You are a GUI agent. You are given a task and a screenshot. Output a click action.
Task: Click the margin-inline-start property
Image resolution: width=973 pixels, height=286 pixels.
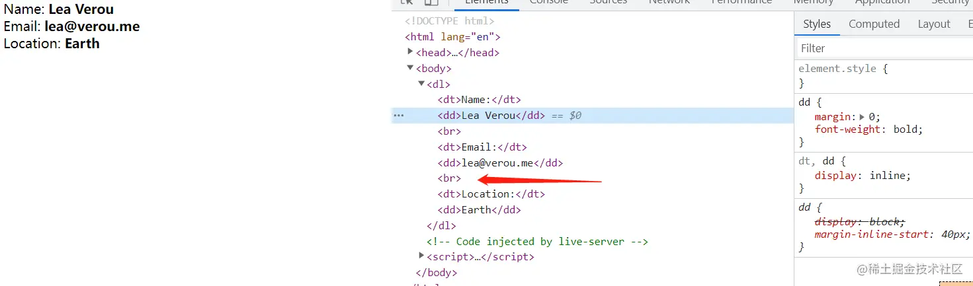[x=872, y=234]
